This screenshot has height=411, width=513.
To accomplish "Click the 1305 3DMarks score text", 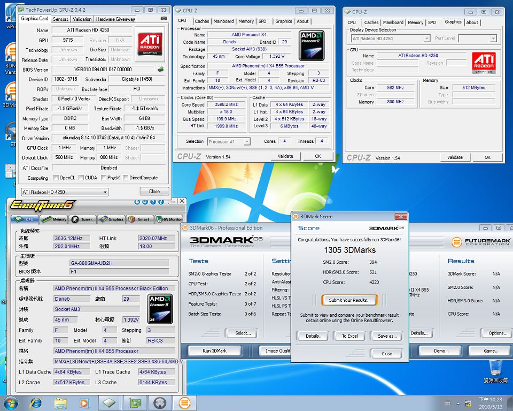I will pos(349,250).
